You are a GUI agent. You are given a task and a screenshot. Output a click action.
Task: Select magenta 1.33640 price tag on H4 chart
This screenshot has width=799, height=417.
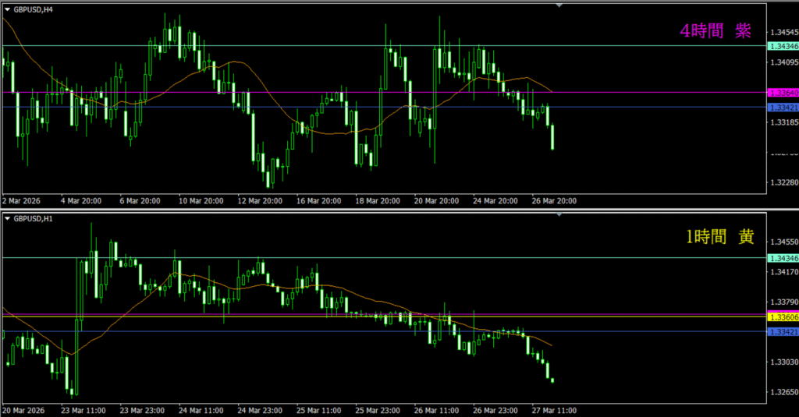[783, 93]
